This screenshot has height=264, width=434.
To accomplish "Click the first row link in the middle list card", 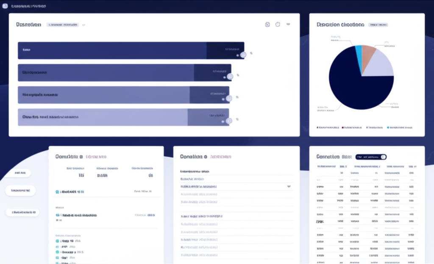I will (195, 172).
